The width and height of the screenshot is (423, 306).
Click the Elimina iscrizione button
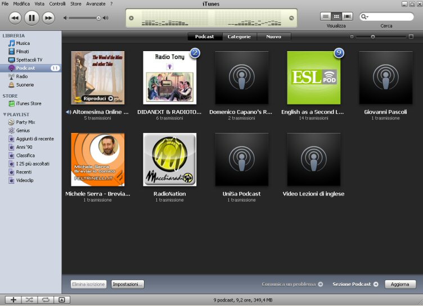pyautogui.click(x=88, y=285)
